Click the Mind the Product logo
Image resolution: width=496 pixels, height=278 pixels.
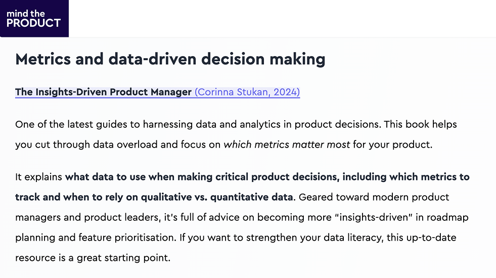(x=34, y=18)
